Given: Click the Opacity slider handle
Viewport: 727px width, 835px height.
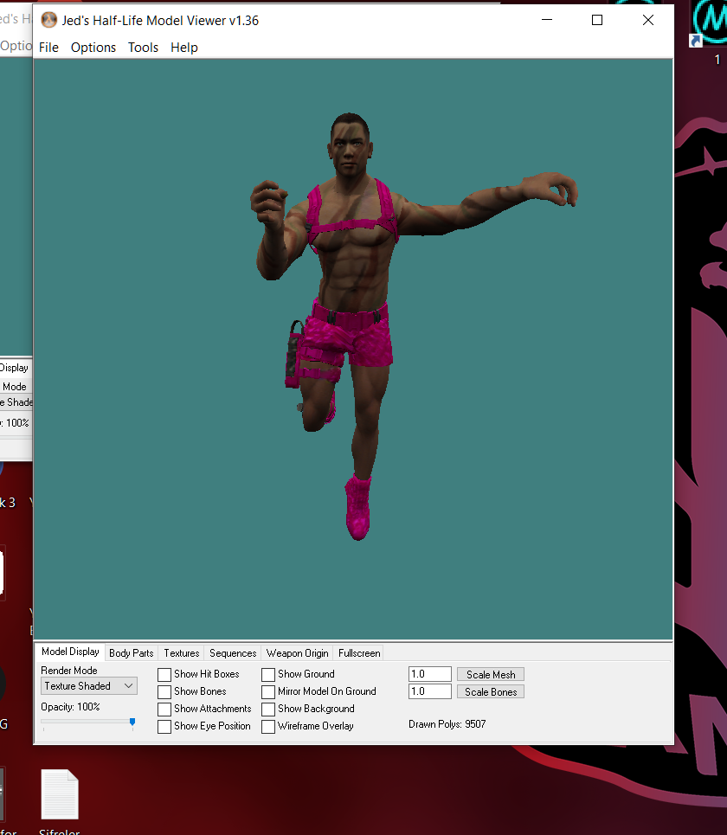Looking at the screenshot, I should tap(132, 722).
